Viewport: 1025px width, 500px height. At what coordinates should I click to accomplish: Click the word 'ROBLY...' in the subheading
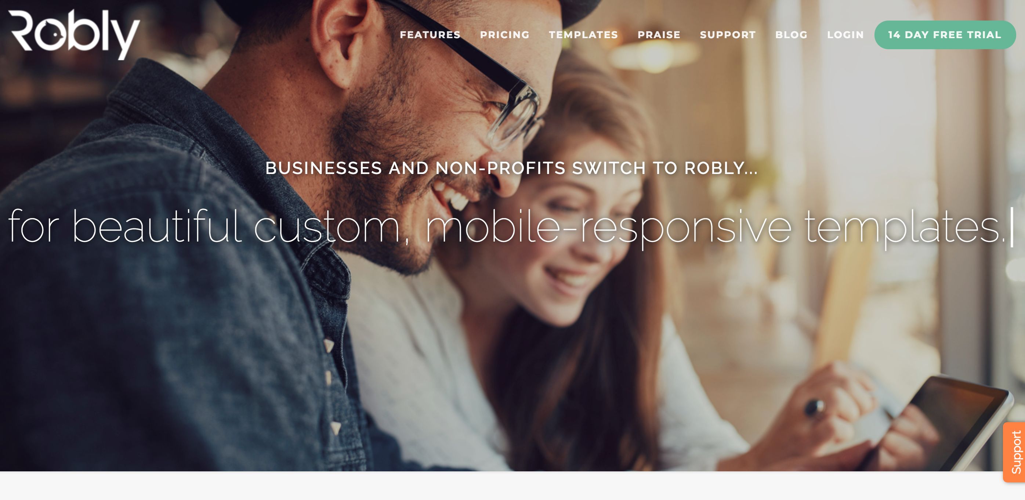(x=721, y=168)
